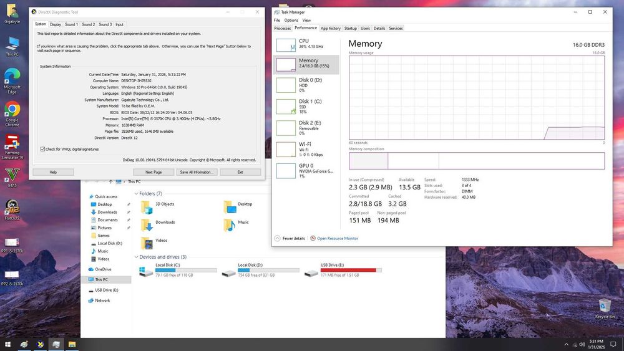Open the Recycle Bin on the desktop
Image resolution: width=624 pixels, height=351 pixels.
pos(605,309)
